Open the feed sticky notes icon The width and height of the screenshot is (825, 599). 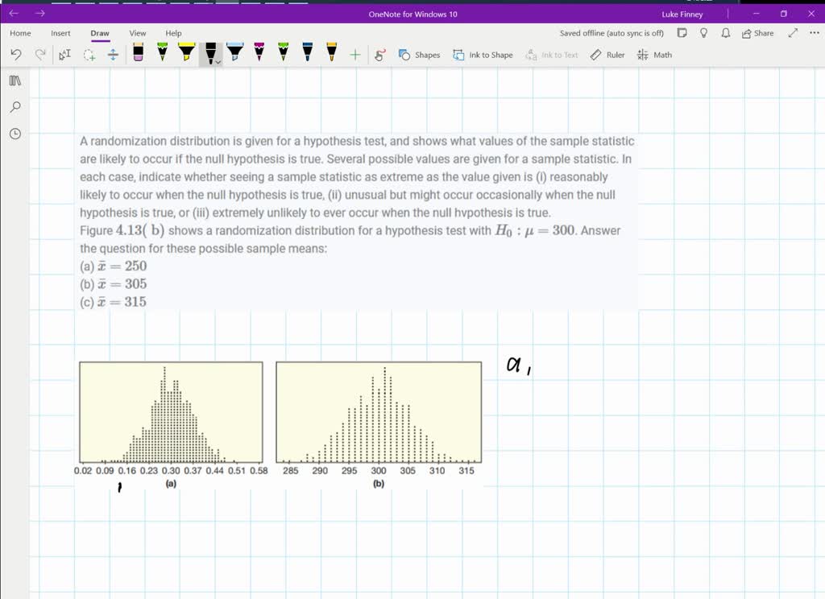click(682, 32)
